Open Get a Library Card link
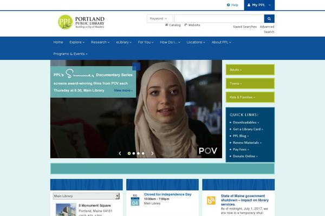 click(x=248, y=129)
